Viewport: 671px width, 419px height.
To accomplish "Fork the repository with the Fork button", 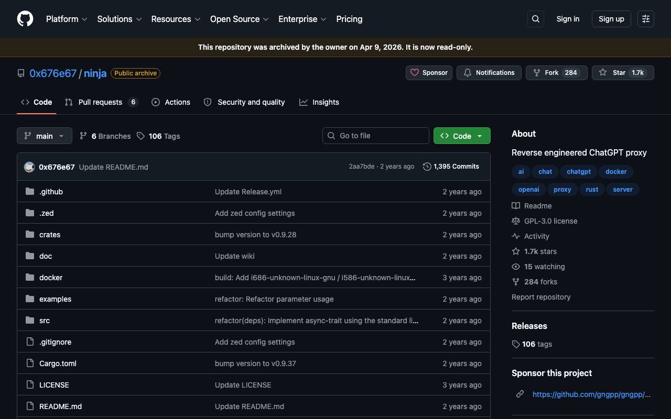I will coord(557,73).
